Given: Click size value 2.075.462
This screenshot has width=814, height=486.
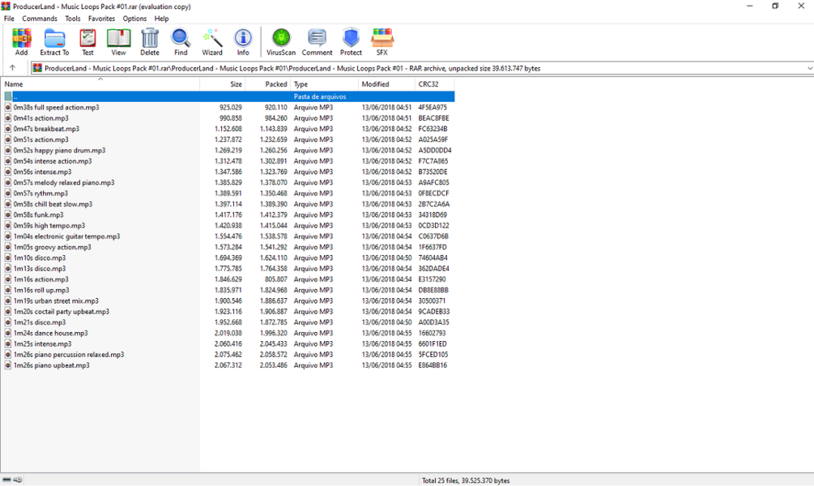Looking at the screenshot, I should pyautogui.click(x=228, y=355).
